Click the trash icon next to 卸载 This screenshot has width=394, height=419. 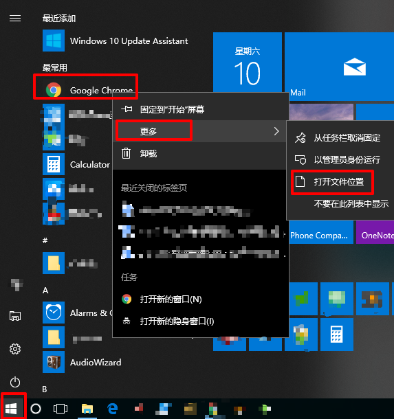[x=127, y=153]
